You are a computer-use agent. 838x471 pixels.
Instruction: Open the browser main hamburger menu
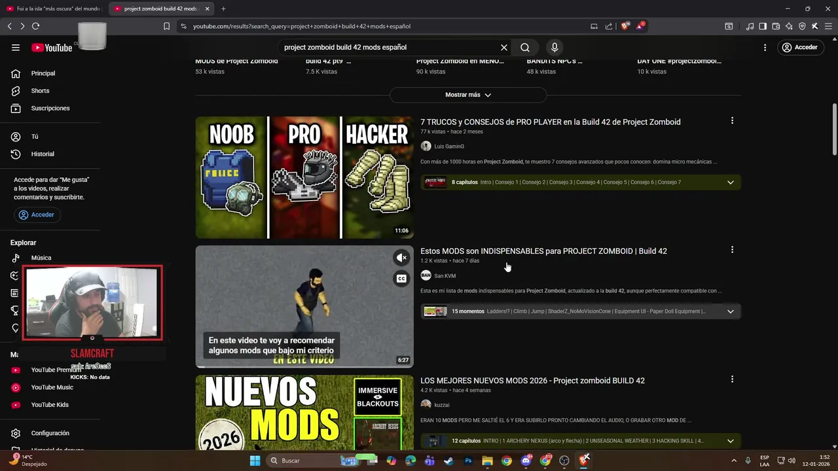(x=828, y=26)
